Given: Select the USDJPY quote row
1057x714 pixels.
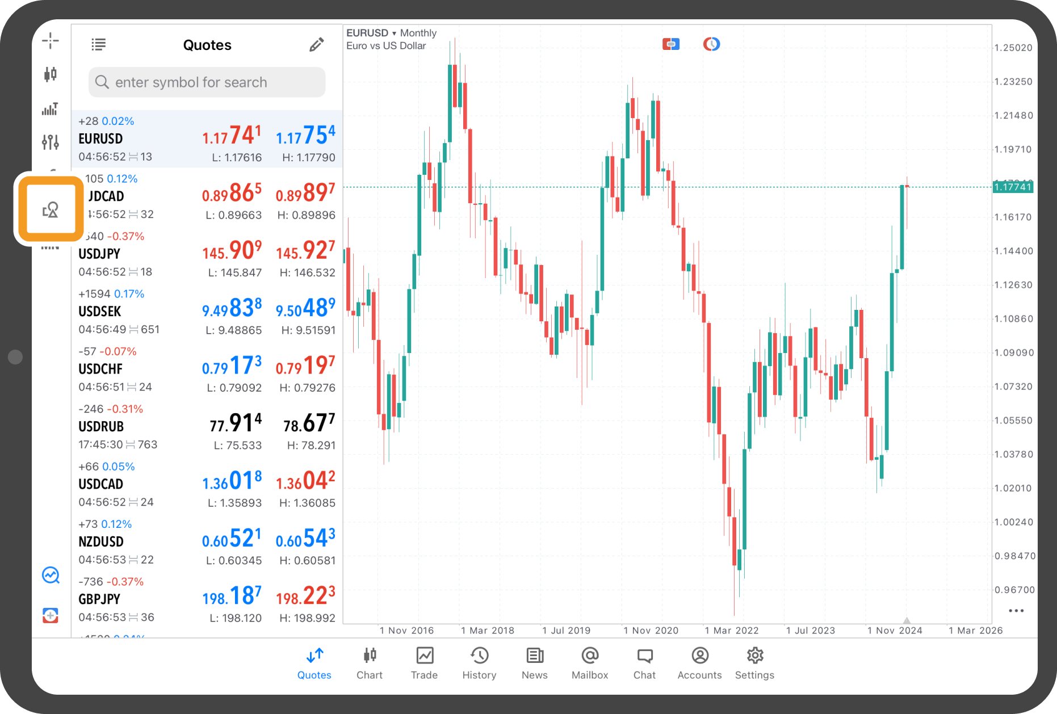Looking at the screenshot, I should click(x=207, y=254).
